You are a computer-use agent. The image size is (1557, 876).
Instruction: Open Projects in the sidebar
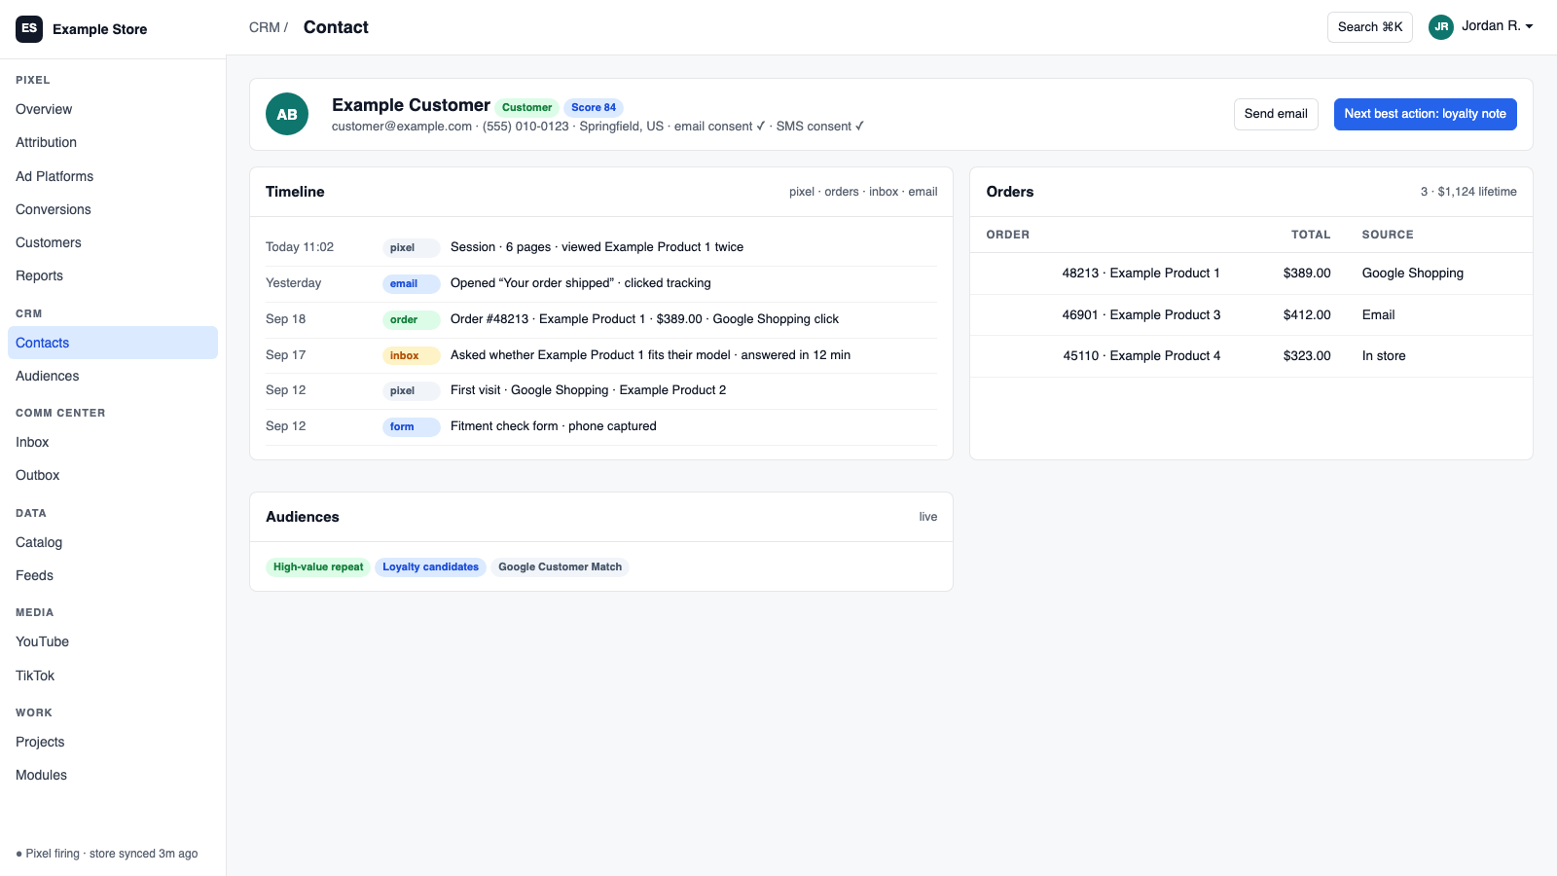coord(113,742)
